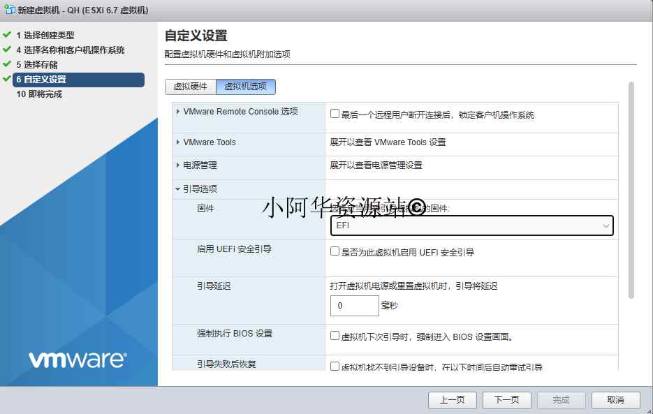
Task: Enable lock guest OS after last remote user disconnects
Action: click(334, 113)
